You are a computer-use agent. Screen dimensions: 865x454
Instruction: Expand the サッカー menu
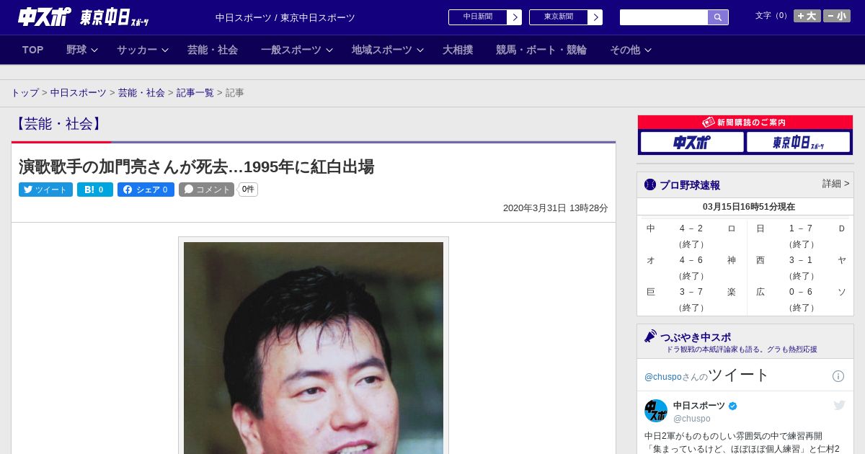click(x=143, y=50)
